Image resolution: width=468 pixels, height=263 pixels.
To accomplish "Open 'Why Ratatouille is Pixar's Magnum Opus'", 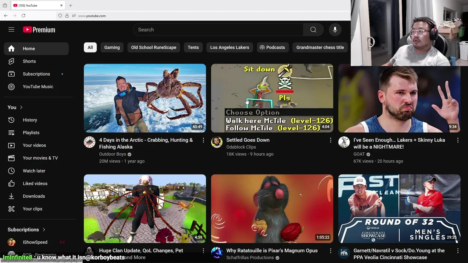I will click(272, 251).
